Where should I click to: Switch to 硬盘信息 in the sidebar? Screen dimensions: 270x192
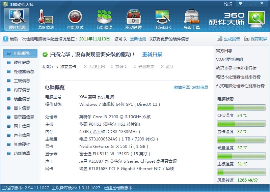(x=22, y=99)
